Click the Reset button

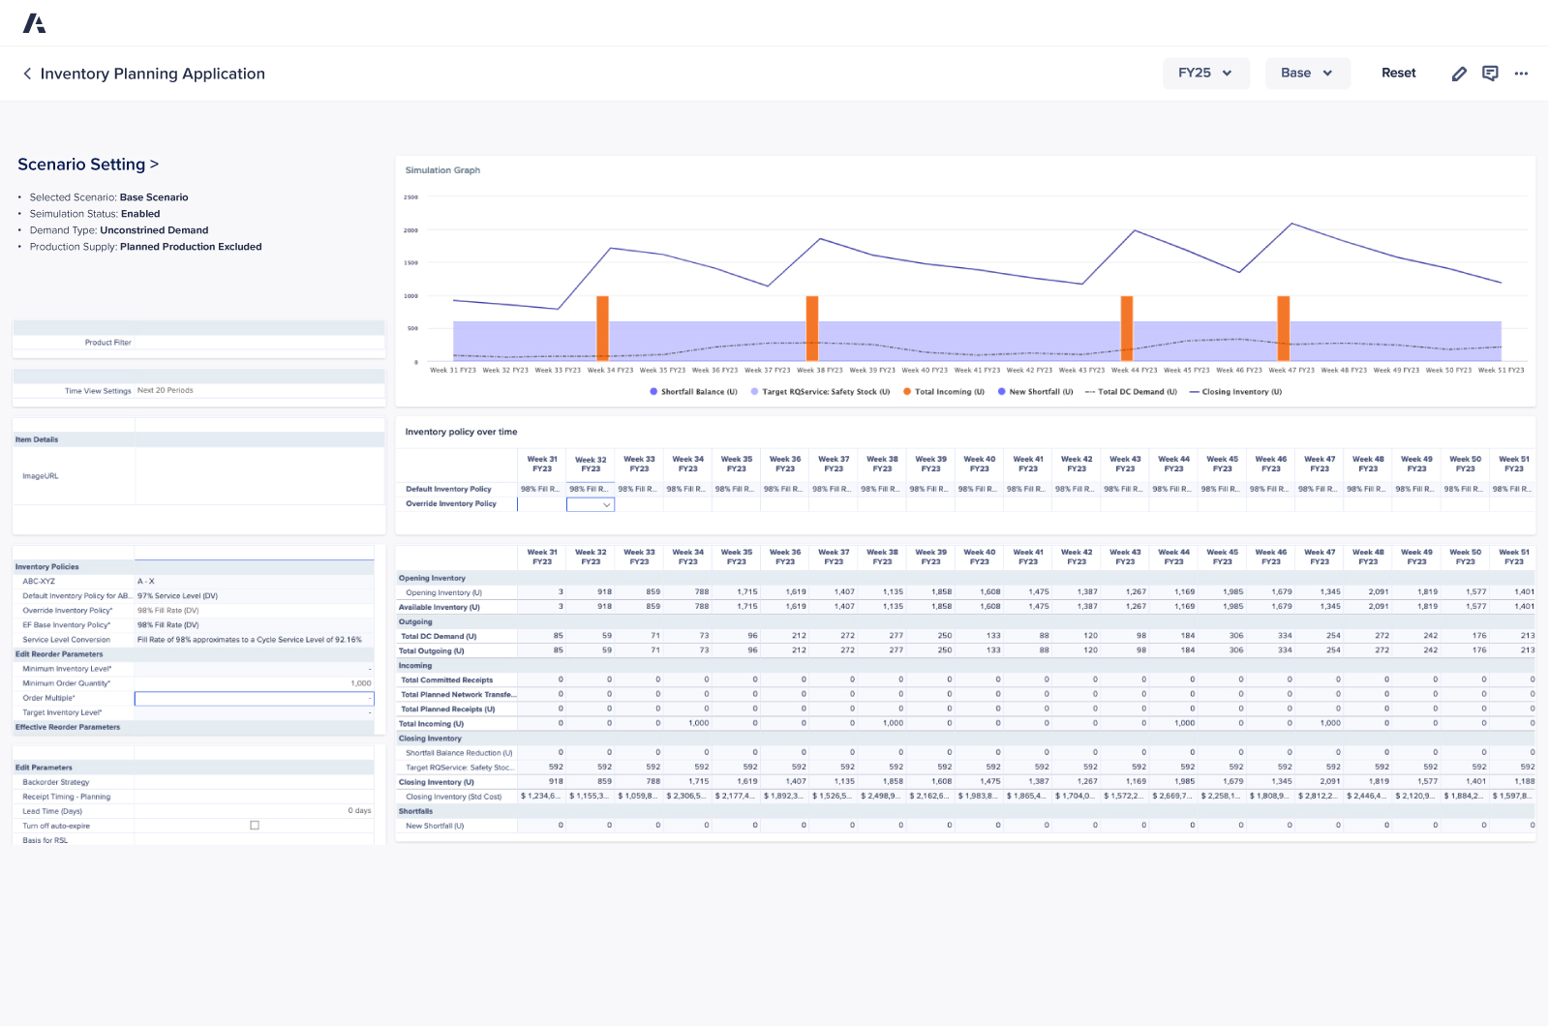(1398, 73)
